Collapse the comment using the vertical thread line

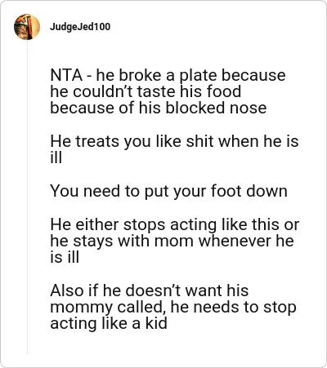coord(27,197)
